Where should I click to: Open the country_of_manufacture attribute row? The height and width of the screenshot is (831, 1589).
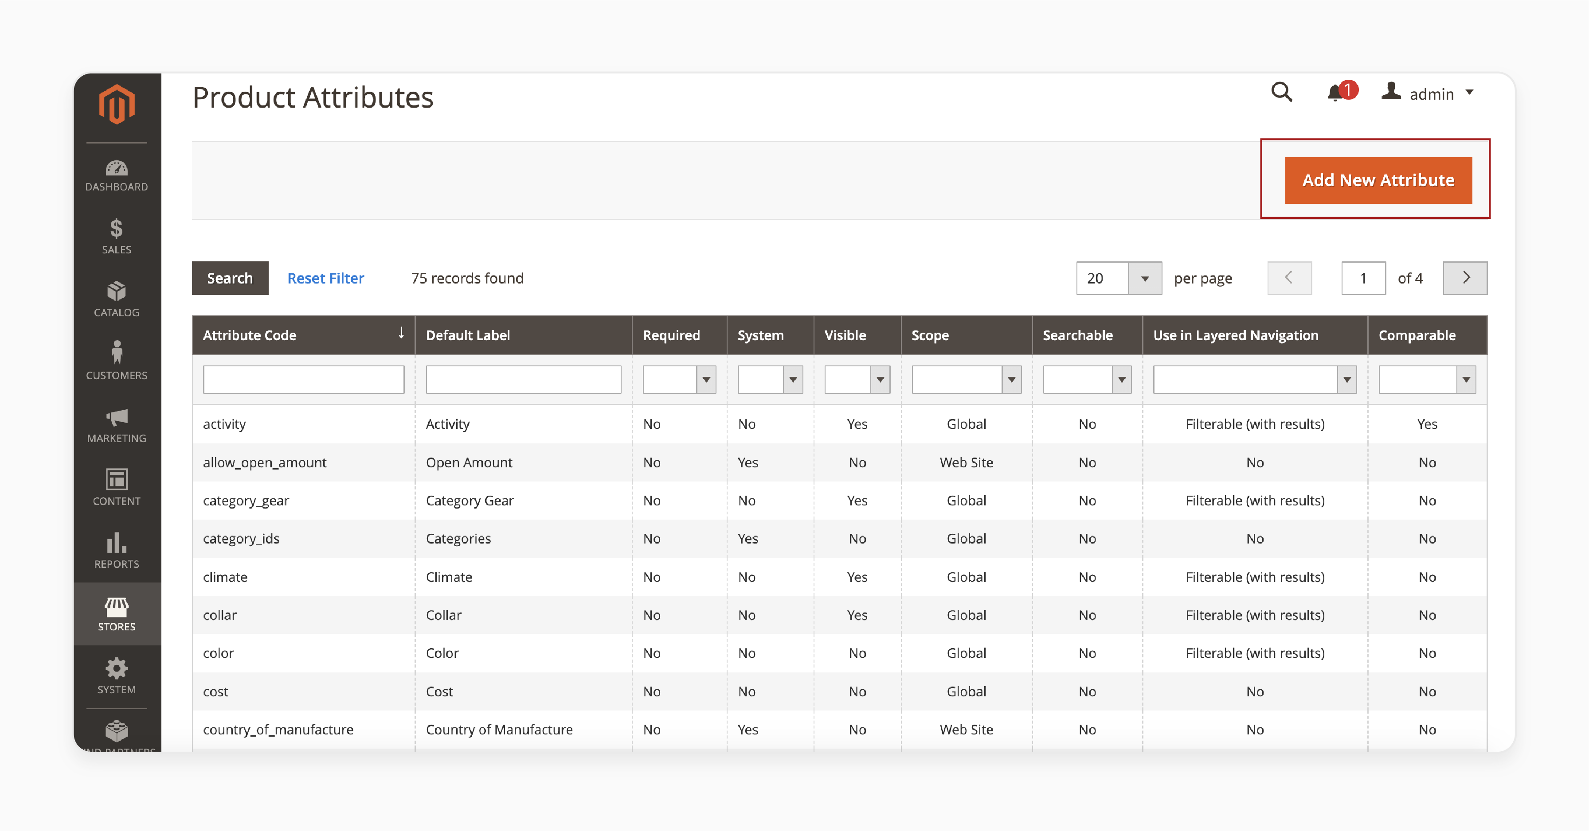(840, 730)
